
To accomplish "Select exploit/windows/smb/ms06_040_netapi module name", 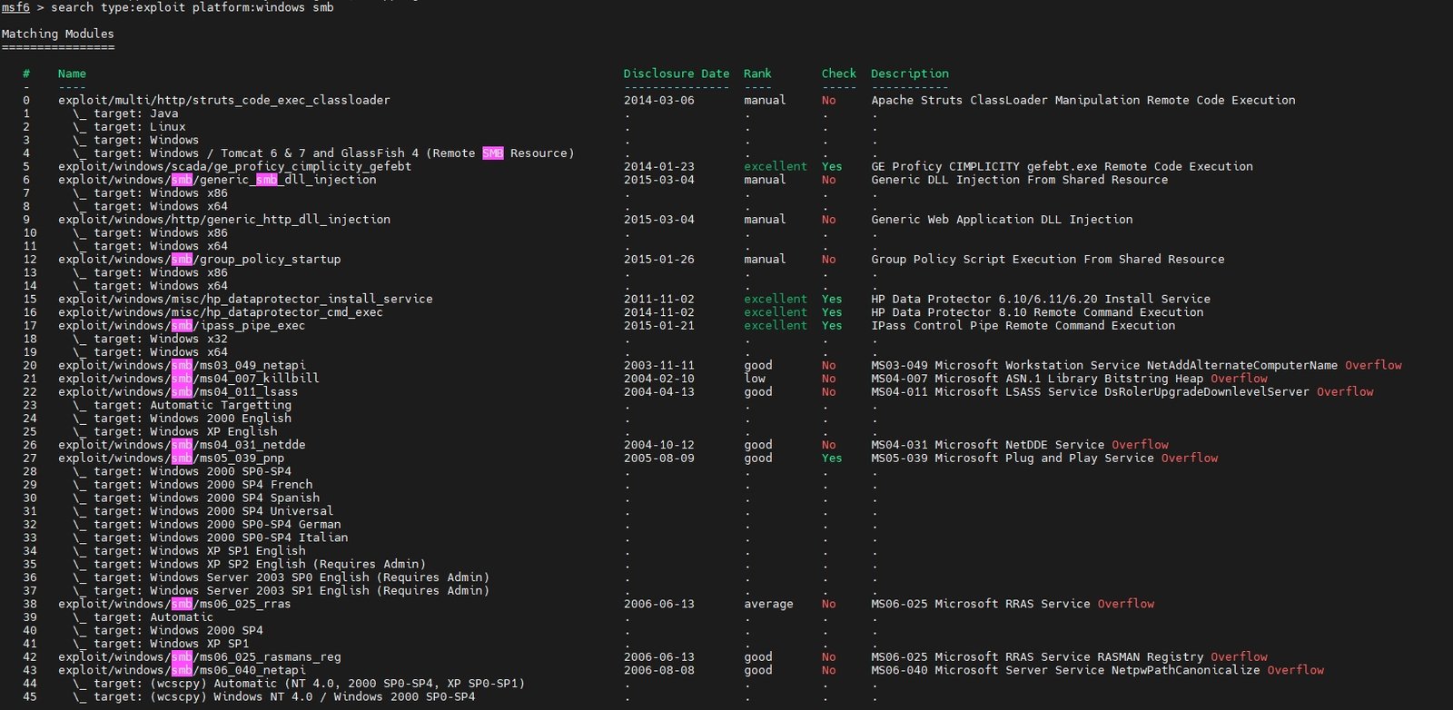I will click(182, 670).
